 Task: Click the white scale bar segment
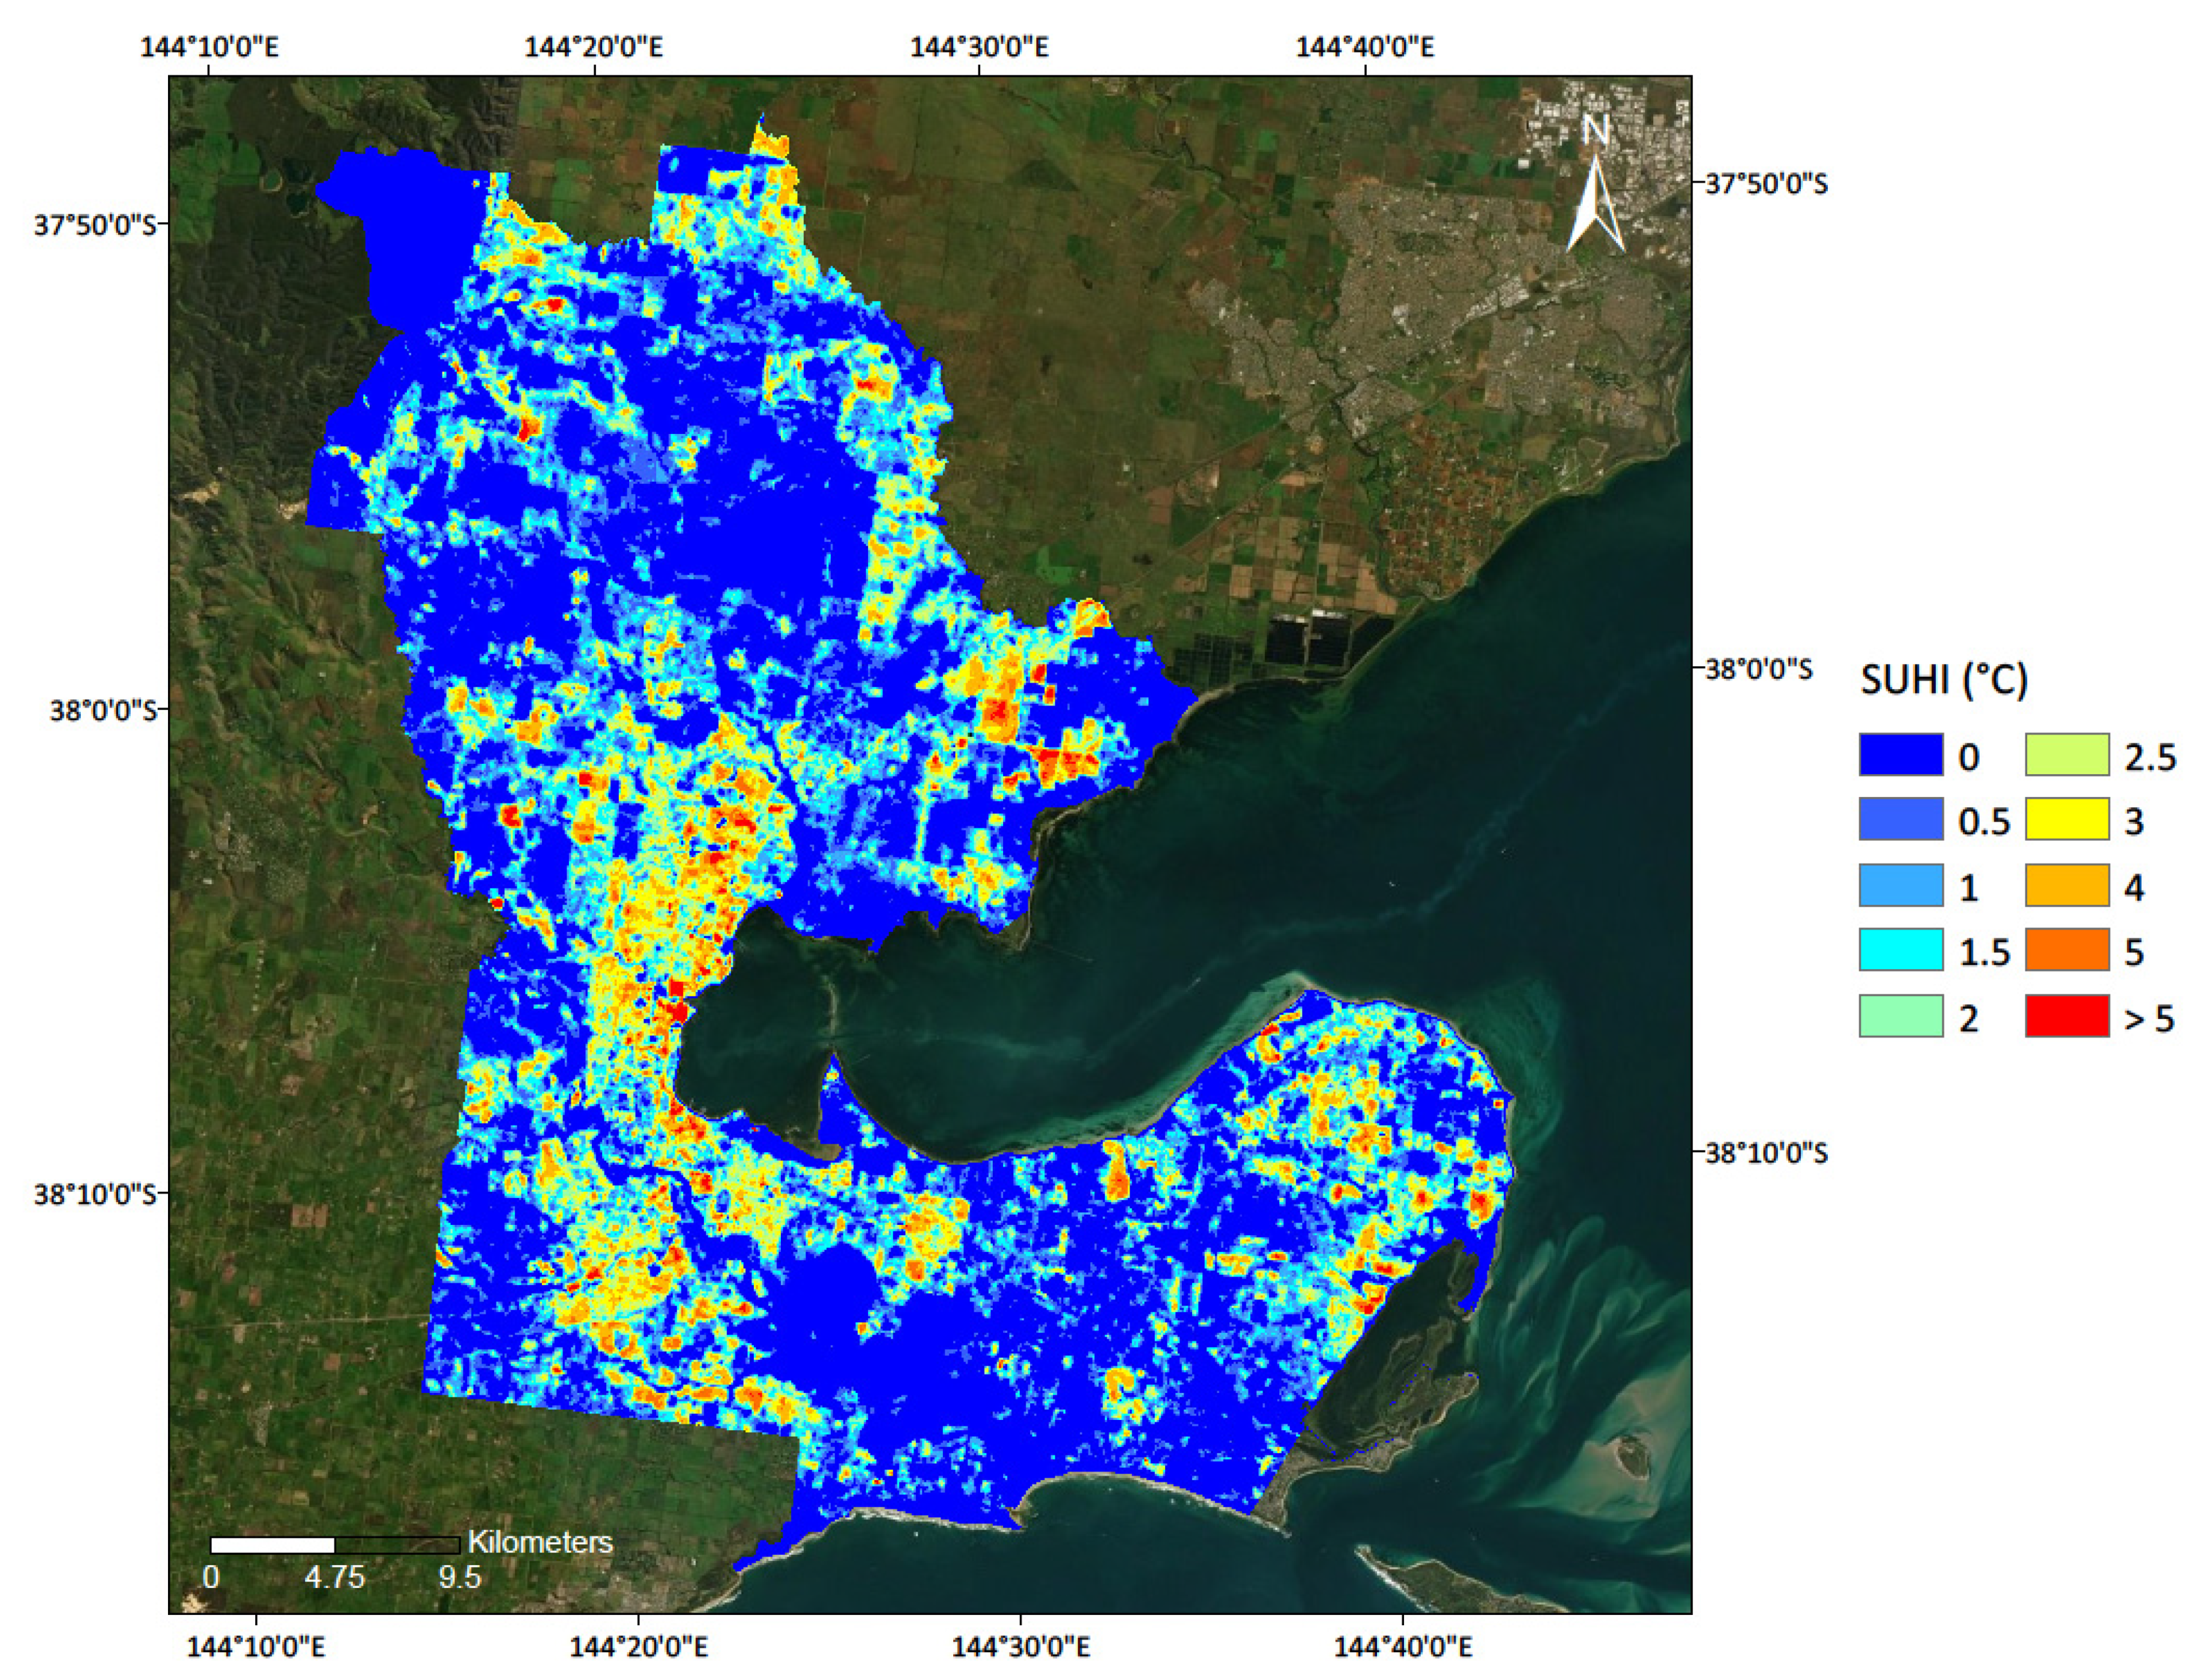point(272,1545)
